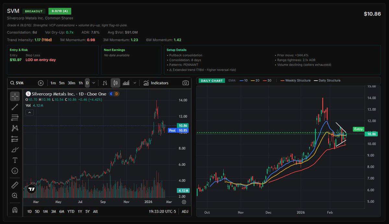The width and height of the screenshot is (389, 224).
Task: Switch chart style to candles
Action: (115, 83)
